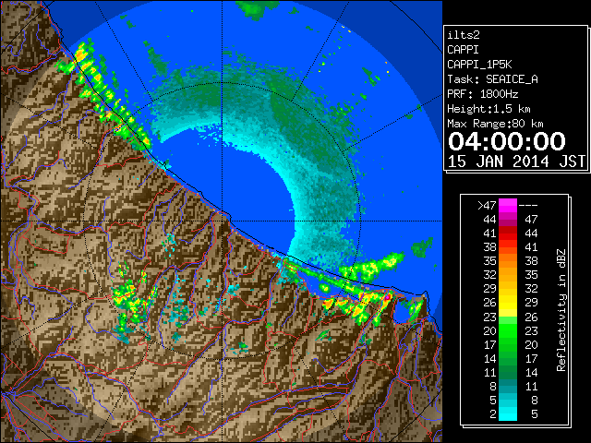This screenshot has height=443, width=591.
Task: Click the radar center where gridlines cross
Action: point(222,221)
